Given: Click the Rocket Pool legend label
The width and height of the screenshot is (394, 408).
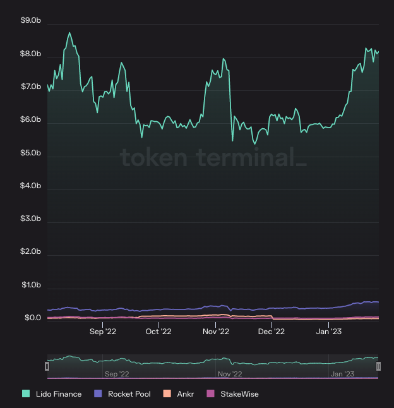Looking at the screenshot, I should 129,394.
